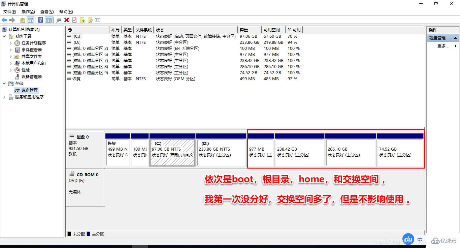Click the checkmark page properties icon
The image size is (460, 248).
point(74,20)
